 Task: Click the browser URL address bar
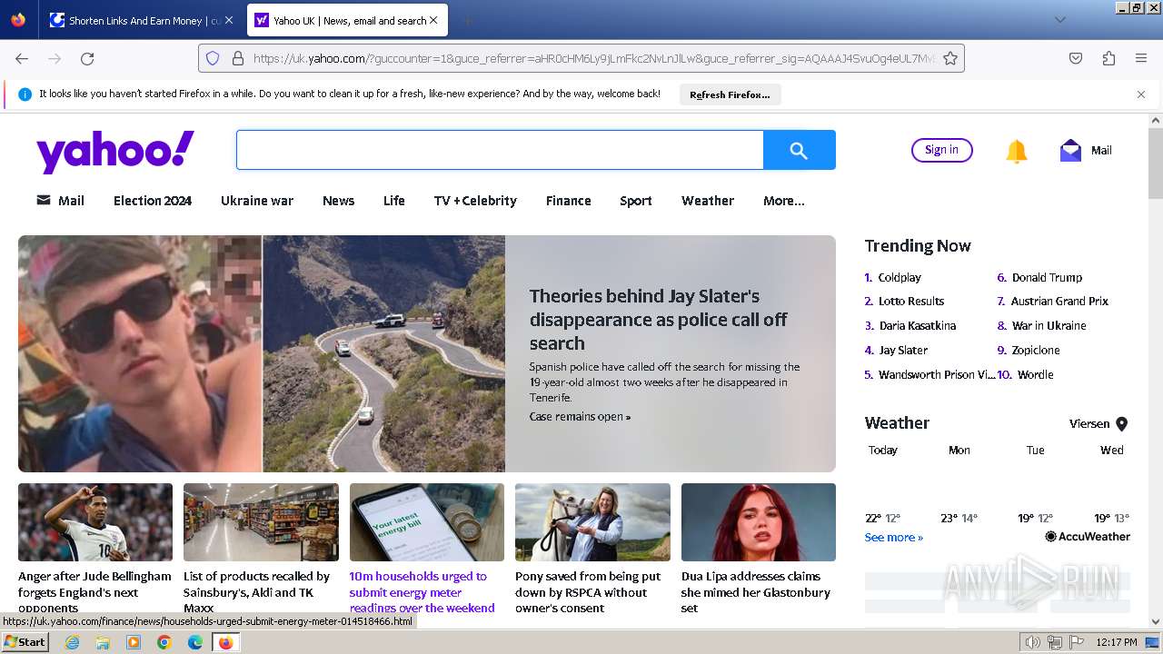[593, 58]
